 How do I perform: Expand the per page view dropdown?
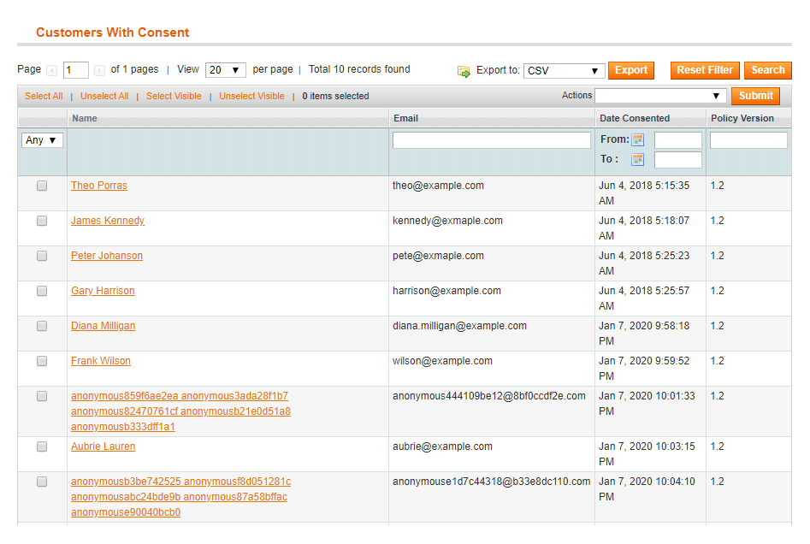(225, 70)
